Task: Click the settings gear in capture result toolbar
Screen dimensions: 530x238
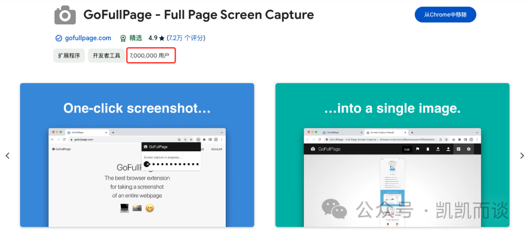Action: [x=469, y=149]
